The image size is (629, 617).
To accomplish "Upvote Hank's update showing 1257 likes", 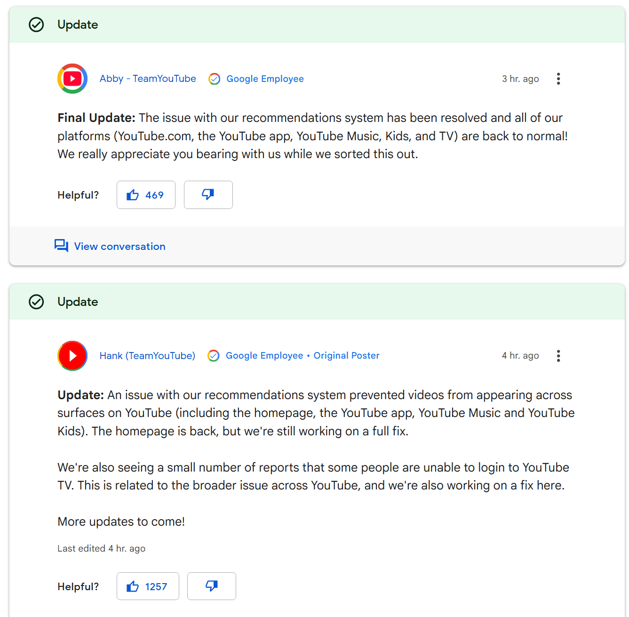I will (148, 586).
